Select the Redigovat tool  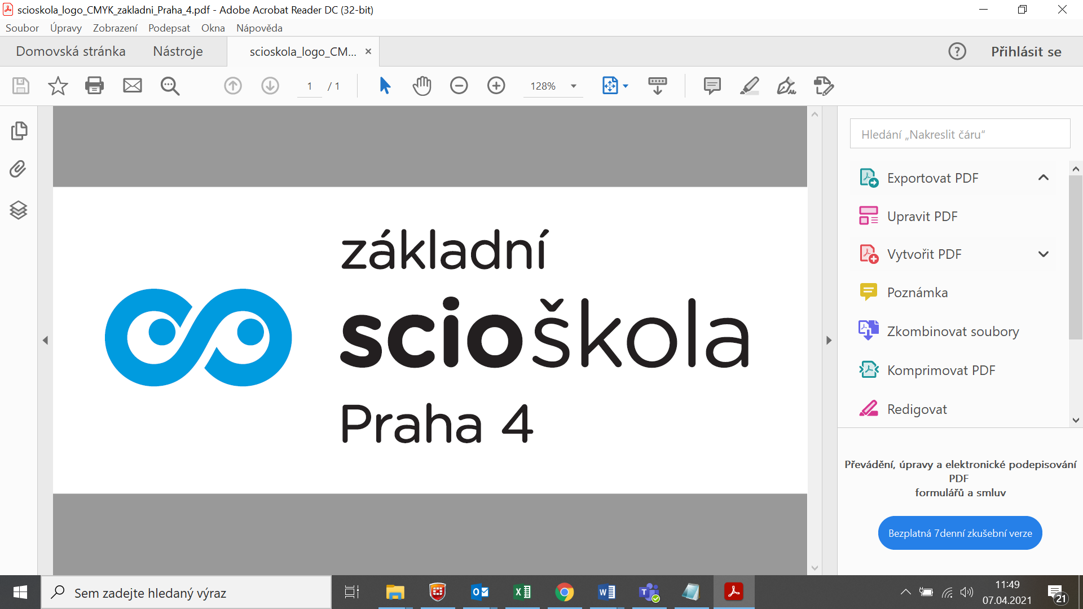pos(917,409)
